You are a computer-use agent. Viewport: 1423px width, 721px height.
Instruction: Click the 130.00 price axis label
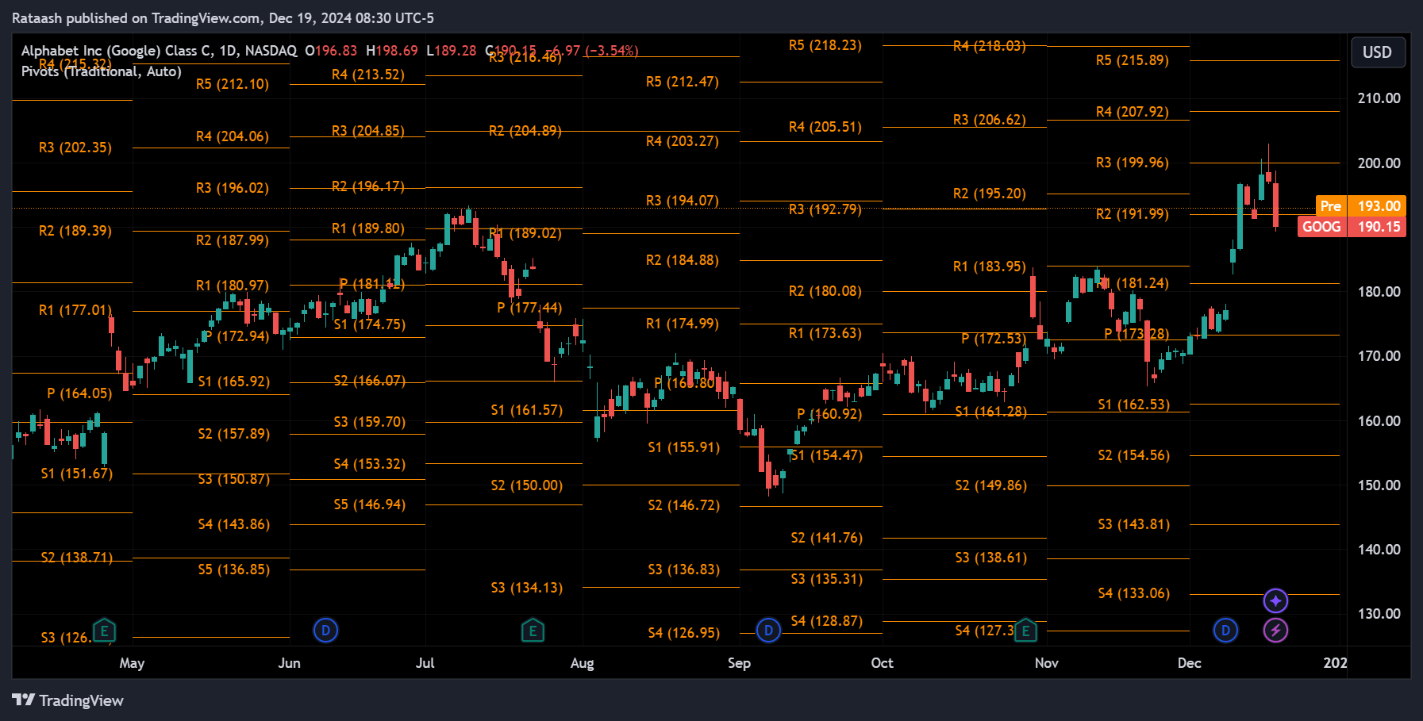click(1379, 614)
